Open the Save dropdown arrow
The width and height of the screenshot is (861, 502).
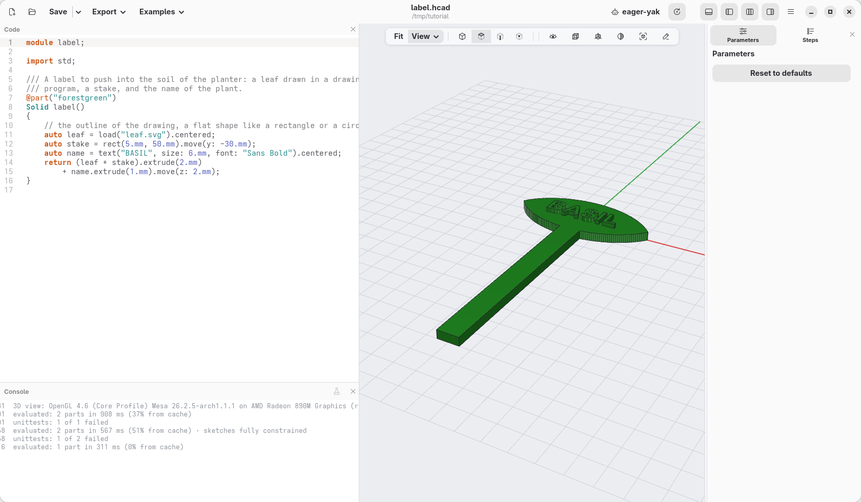click(x=78, y=12)
